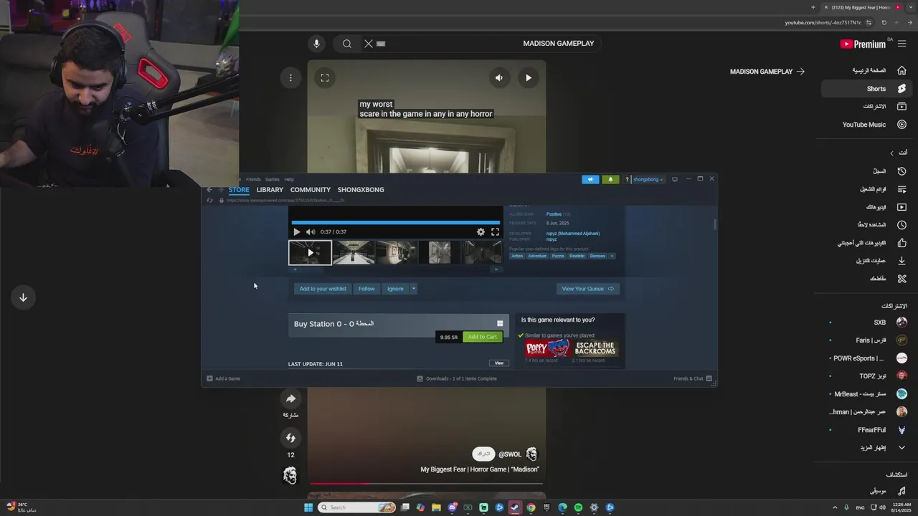
Task: Click the Positive reviews link
Action: click(554, 214)
